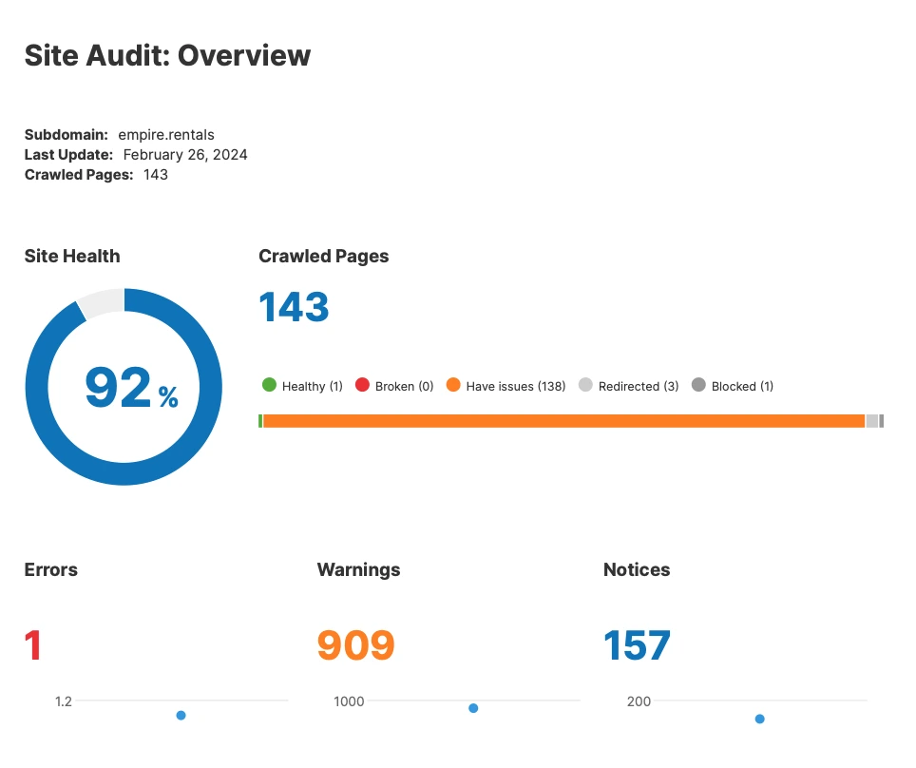The width and height of the screenshot is (916, 768).
Task: Click the empire.rentals subdomain text
Action: coord(166,135)
